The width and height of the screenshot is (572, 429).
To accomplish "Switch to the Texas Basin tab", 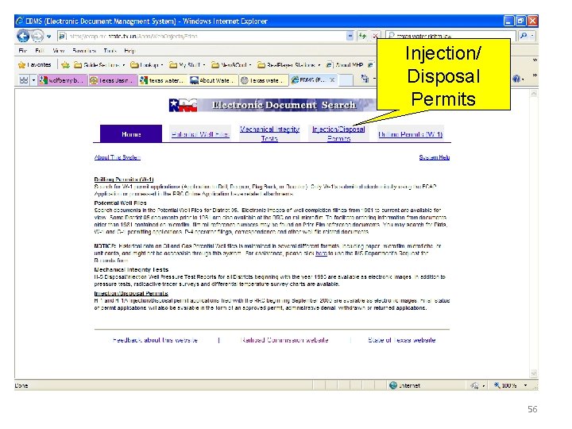I will [113, 80].
